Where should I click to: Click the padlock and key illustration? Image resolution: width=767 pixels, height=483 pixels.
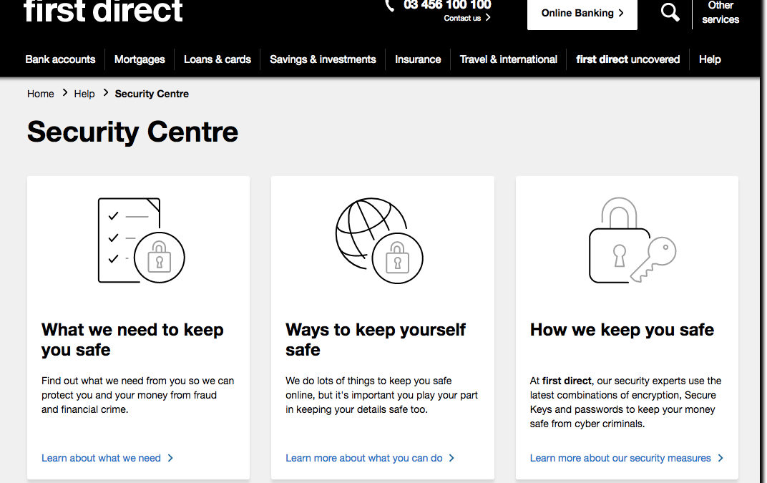(x=632, y=240)
